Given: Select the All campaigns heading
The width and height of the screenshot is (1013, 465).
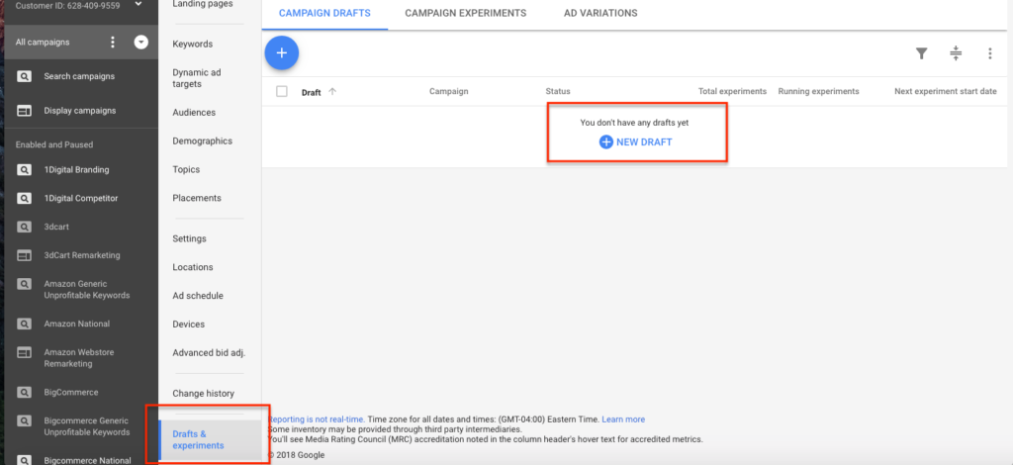Looking at the screenshot, I should tap(43, 43).
